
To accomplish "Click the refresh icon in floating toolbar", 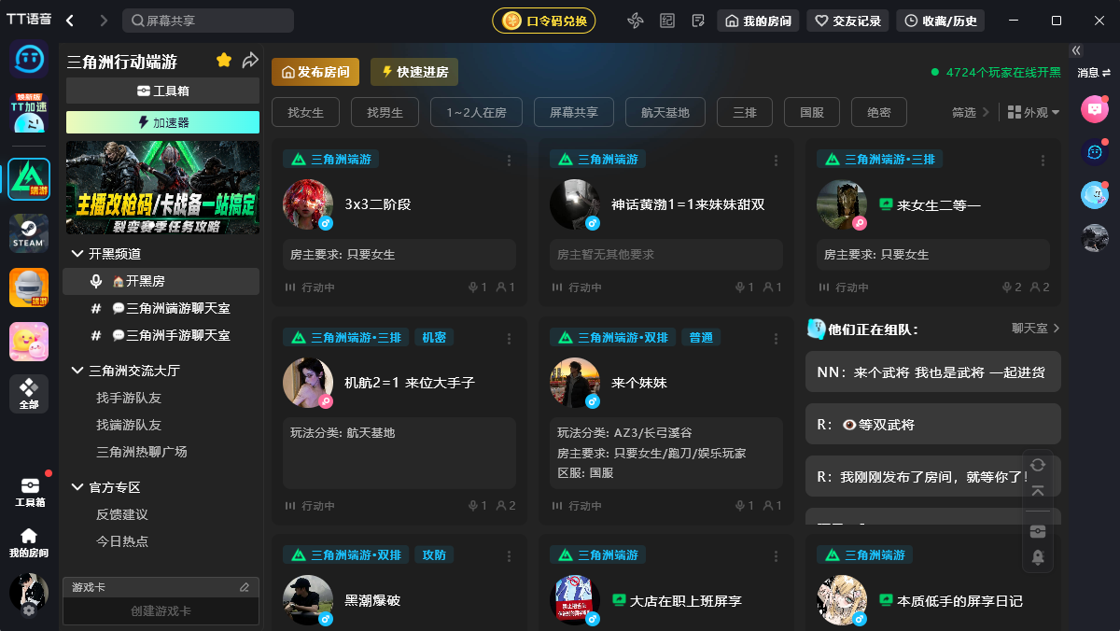I will click(x=1038, y=465).
